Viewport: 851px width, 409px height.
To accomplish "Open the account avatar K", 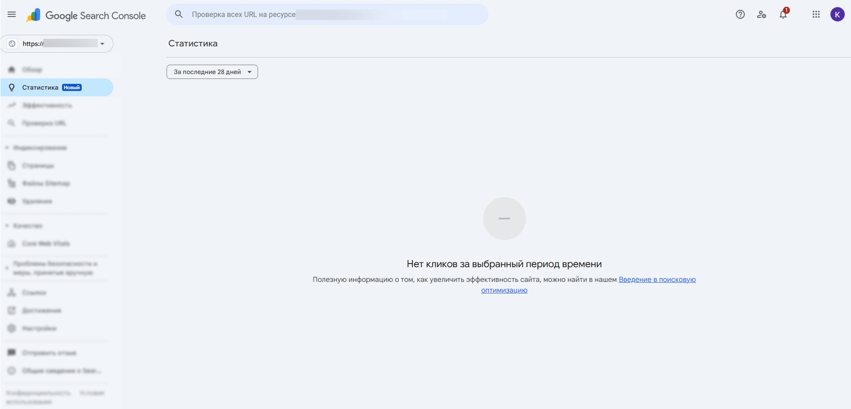I will (837, 14).
